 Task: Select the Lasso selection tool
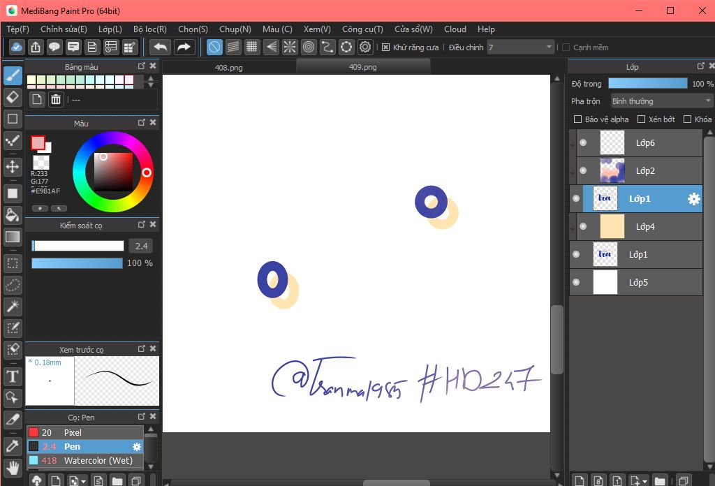coord(13,286)
